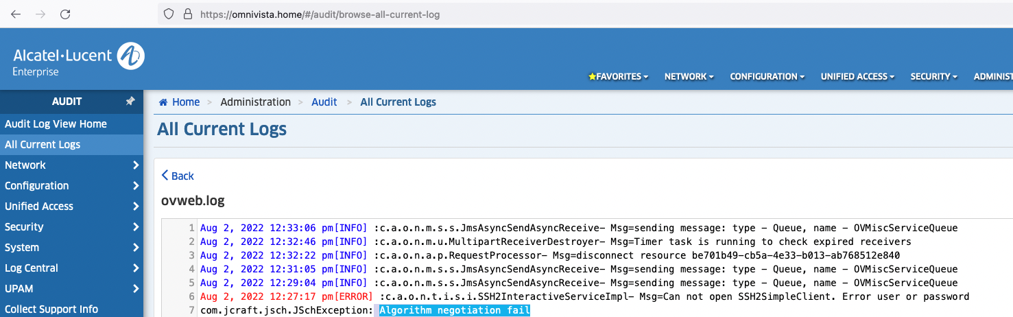Viewport: 1013px width, 317px height.
Task: Click the browser reload page icon
Action: pyautogui.click(x=65, y=14)
